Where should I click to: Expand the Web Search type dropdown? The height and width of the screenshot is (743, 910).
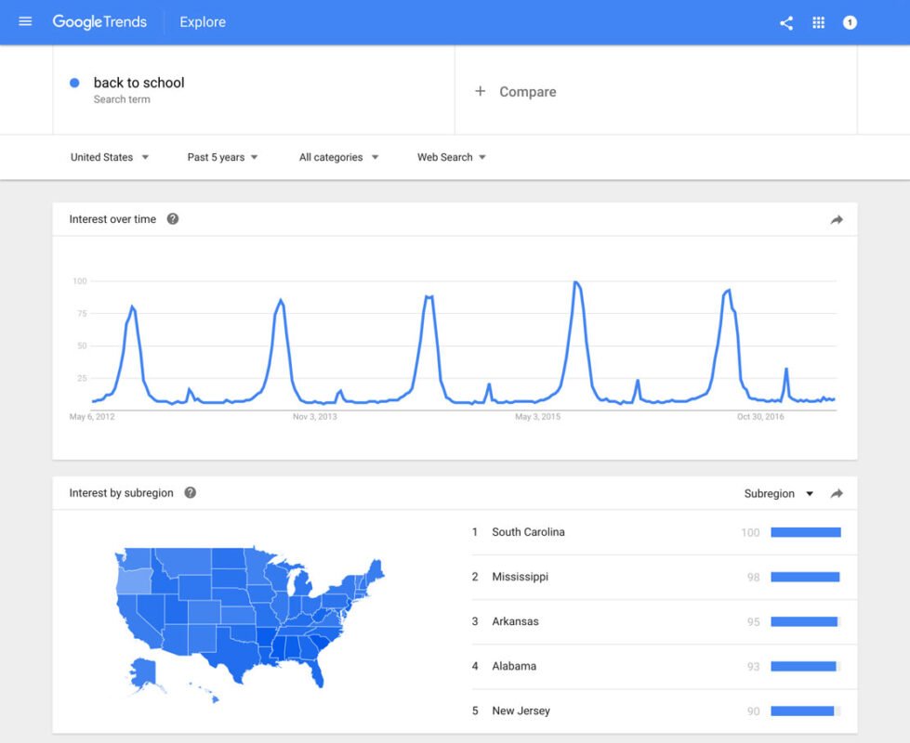(x=452, y=157)
